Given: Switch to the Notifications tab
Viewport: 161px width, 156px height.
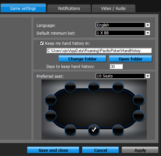Looking at the screenshot, I should click(x=69, y=8).
